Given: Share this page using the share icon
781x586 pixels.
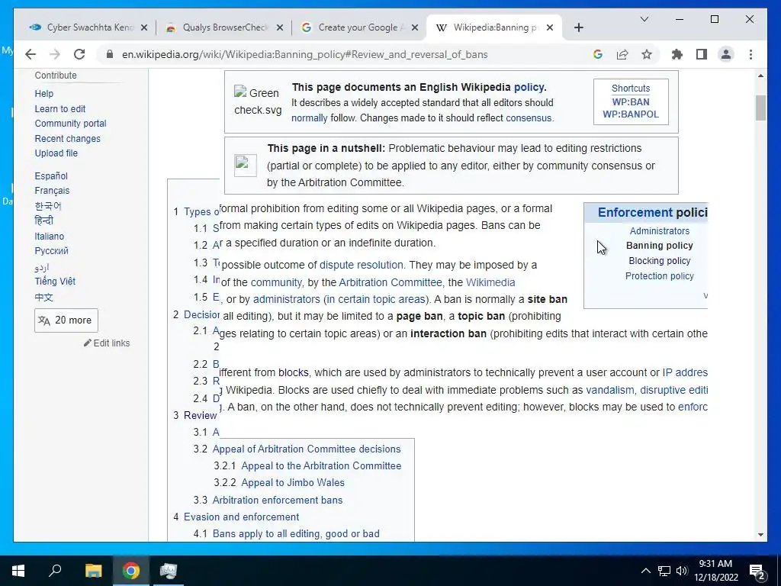Looking at the screenshot, I should point(622,54).
